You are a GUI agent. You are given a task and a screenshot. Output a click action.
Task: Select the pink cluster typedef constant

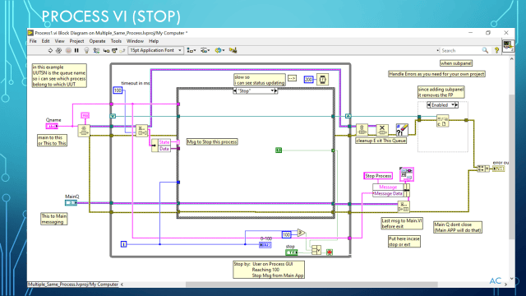pos(407,174)
